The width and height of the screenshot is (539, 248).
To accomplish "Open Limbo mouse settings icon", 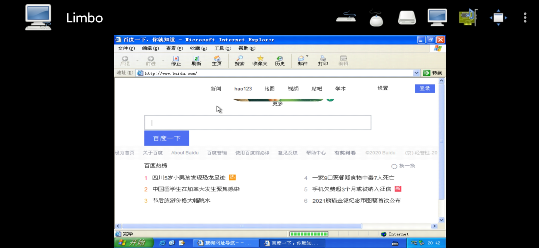I will pos(376,18).
